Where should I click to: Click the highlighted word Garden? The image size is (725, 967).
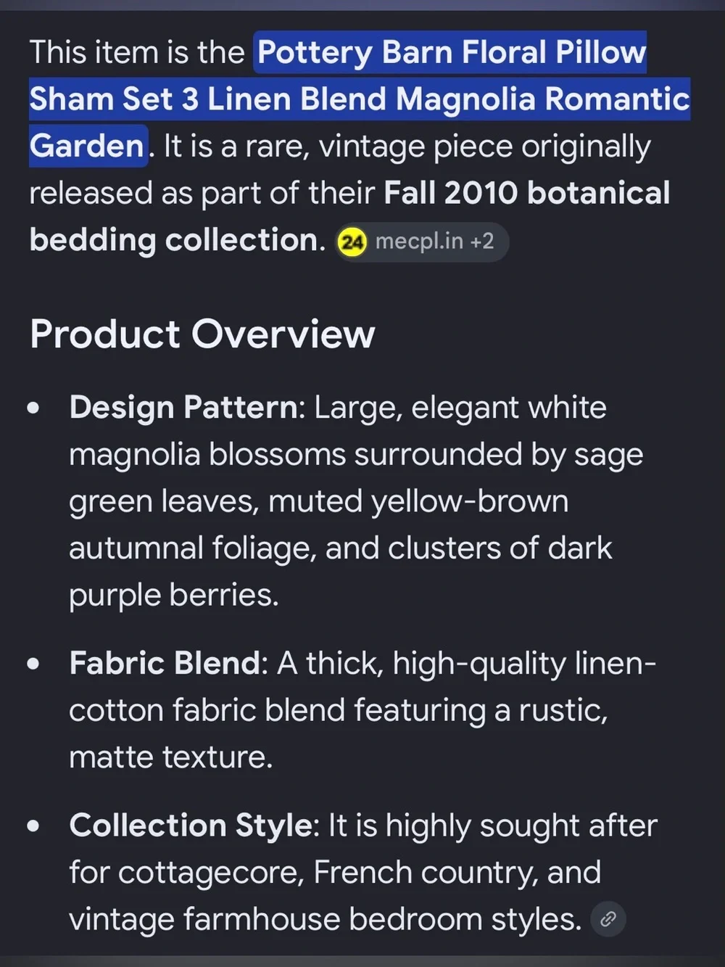(x=87, y=147)
